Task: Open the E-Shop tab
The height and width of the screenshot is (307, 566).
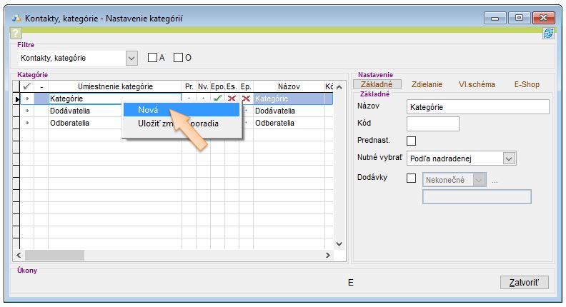Action: pyautogui.click(x=527, y=84)
